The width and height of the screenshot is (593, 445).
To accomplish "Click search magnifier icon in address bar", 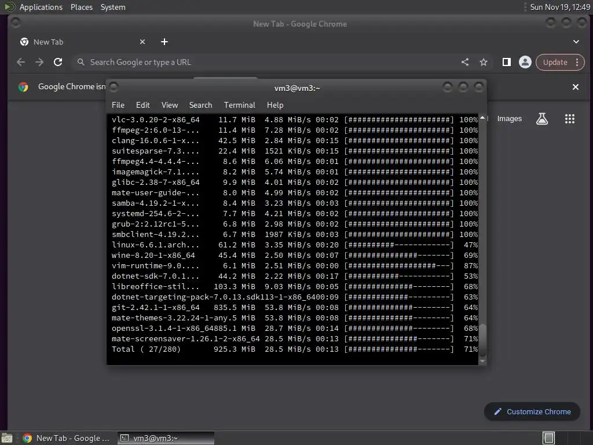I will [x=81, y=62].
